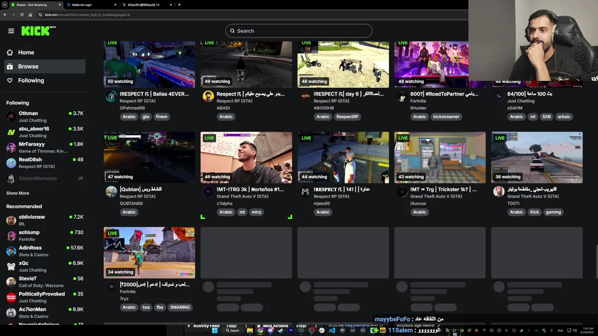Click ABADi channel avatar
Image resolution: width=598 pixels, height=336 pixels.
(x=208, y=96)
